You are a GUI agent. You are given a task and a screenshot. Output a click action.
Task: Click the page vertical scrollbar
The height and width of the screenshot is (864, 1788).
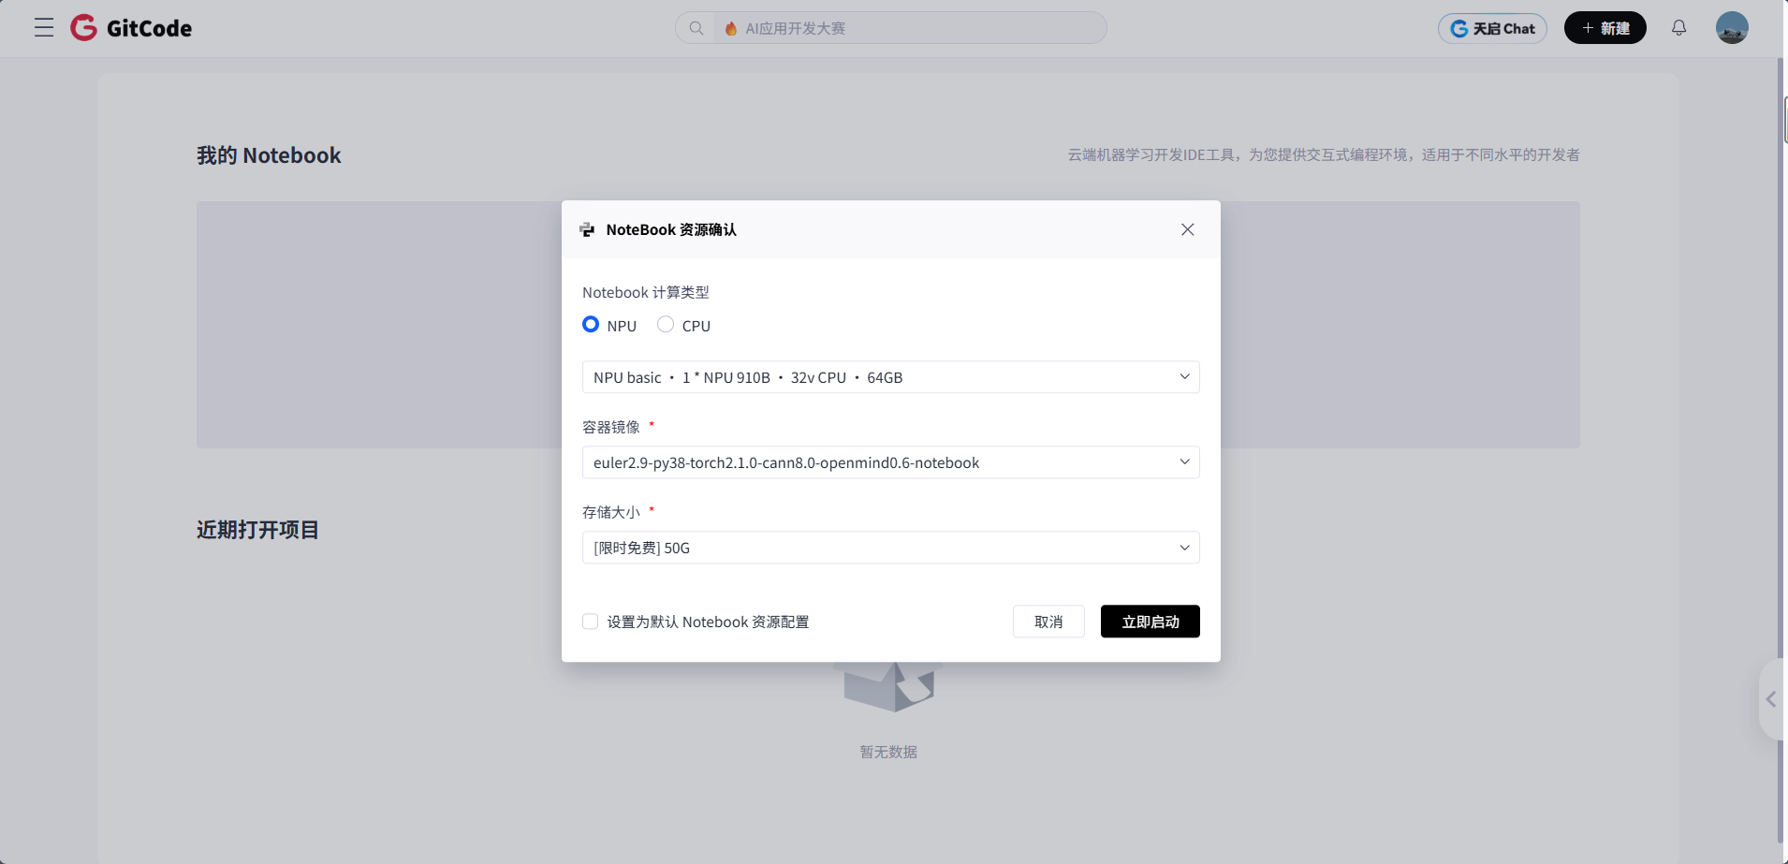(x=1781, y=449)
